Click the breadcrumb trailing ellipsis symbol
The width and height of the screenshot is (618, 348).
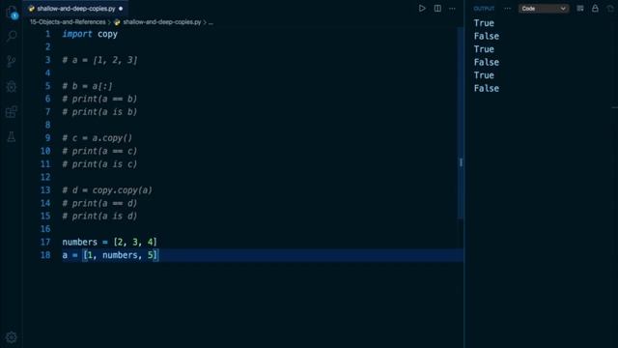pyautogui.click(x=211, y=22)
